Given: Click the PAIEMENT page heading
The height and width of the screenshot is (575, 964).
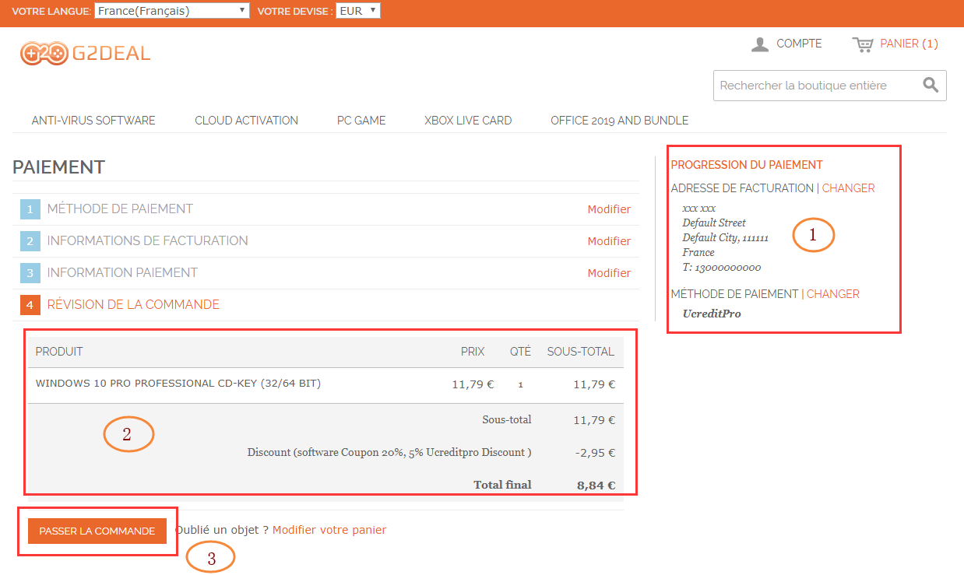Looking at the screenshot, I should tap(59, 167).
